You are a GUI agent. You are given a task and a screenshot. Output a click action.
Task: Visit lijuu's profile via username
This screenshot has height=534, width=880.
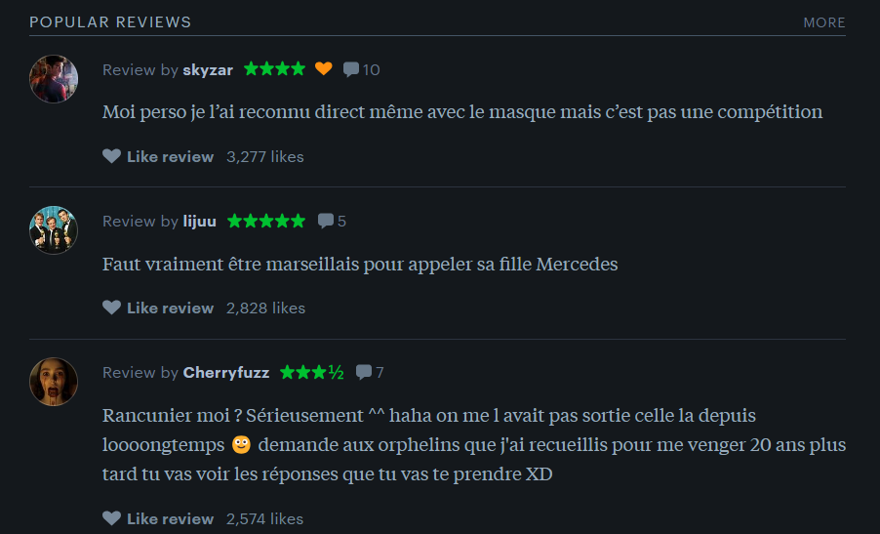tap(199, 222)
